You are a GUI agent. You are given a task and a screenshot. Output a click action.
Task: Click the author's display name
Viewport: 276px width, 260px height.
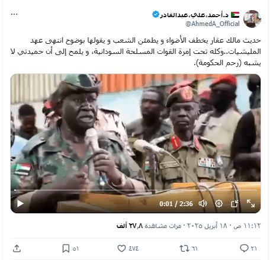(x=194, y=15)
